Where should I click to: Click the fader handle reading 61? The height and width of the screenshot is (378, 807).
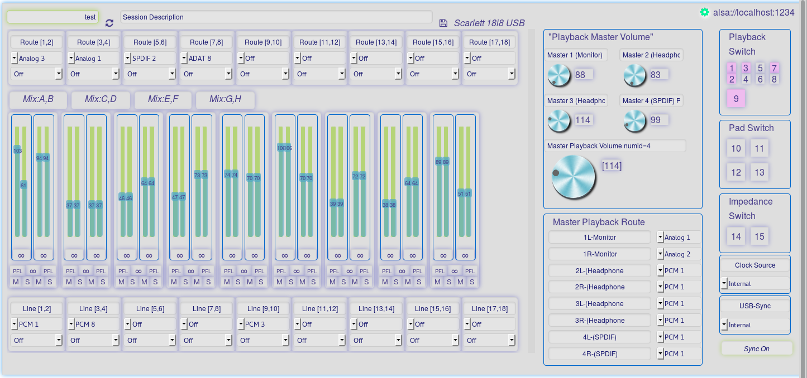click(23, 185)
